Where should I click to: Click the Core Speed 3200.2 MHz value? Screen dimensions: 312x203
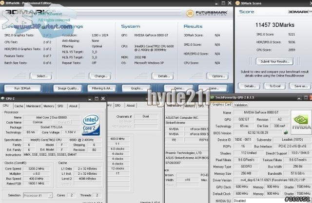pyautogui.click(x=37, y=168)
